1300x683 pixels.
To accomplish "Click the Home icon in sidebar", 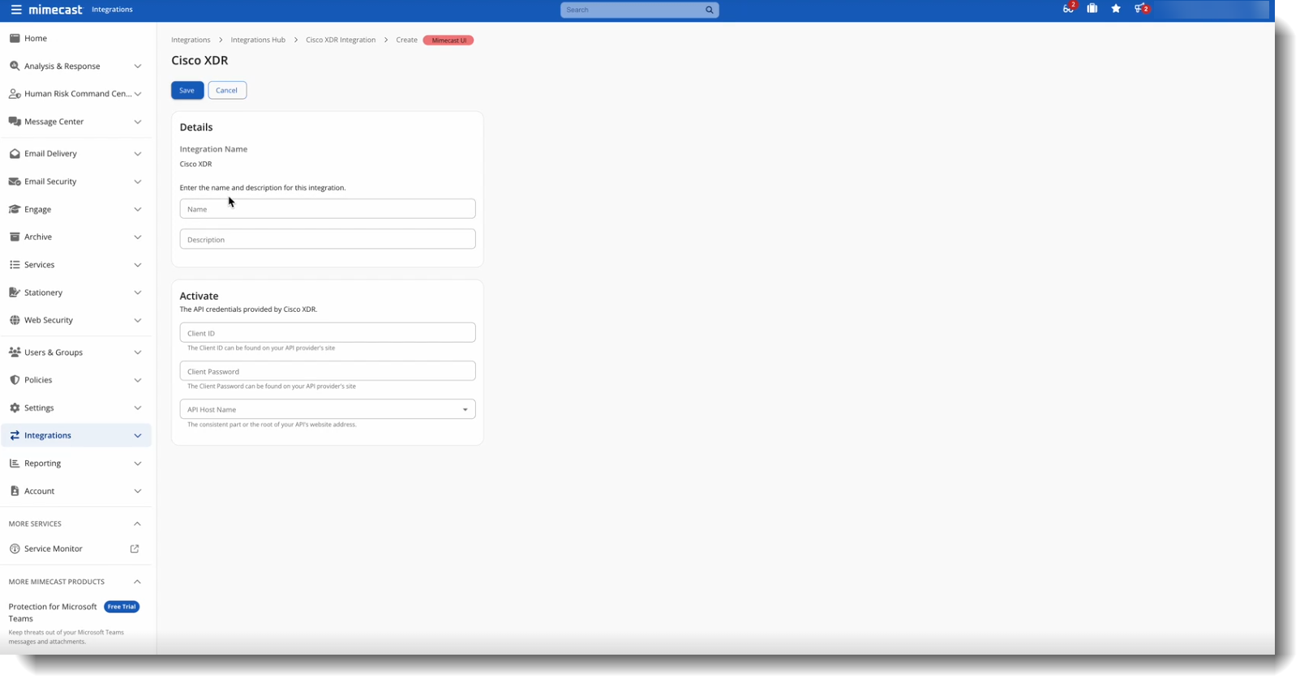I will 15,38.
